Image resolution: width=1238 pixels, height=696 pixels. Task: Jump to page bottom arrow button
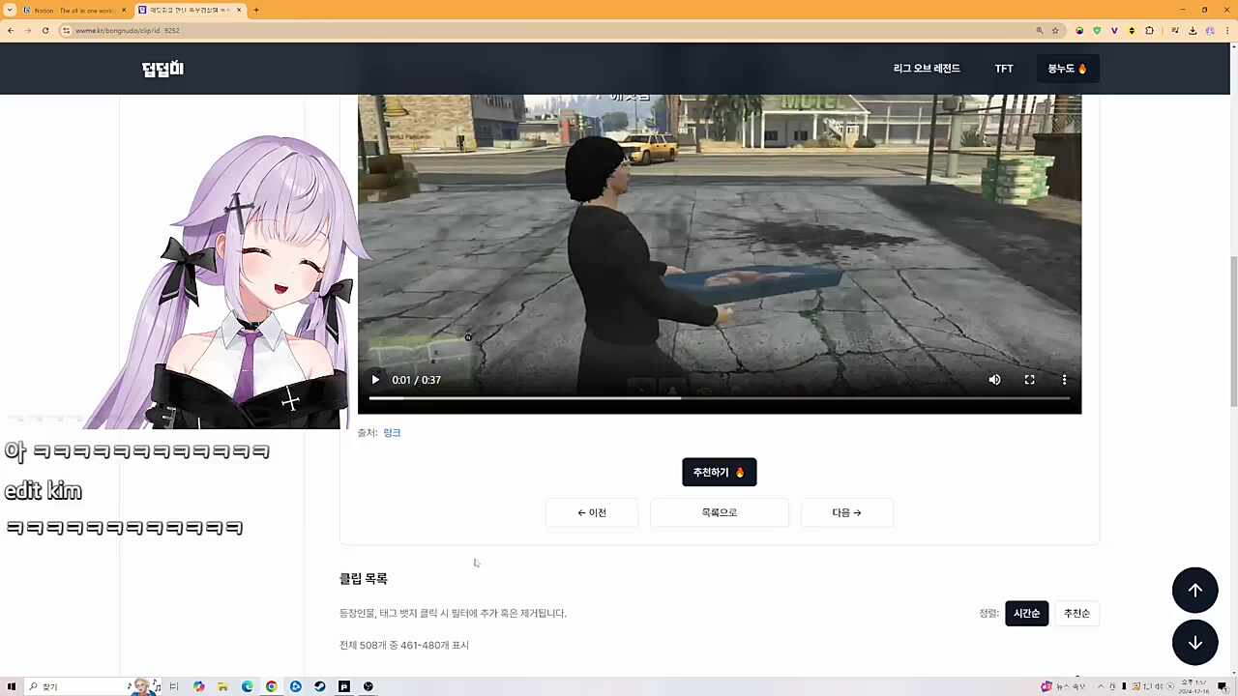coord(1195,643)
